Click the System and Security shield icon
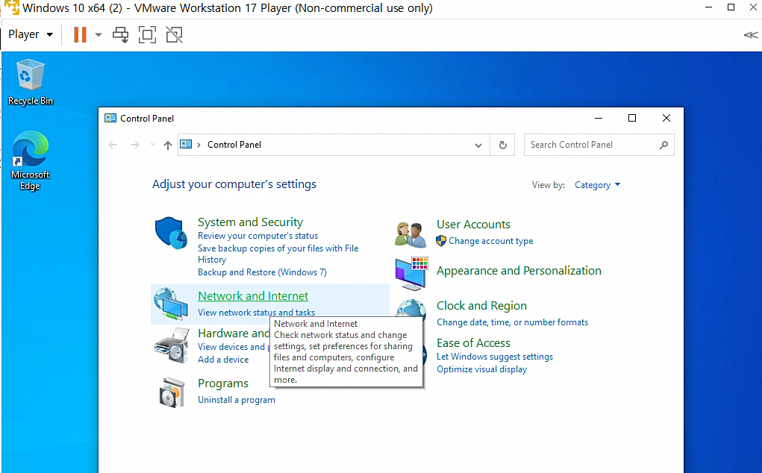Viewport: 762px width, 473px height. tap(171, 233)
